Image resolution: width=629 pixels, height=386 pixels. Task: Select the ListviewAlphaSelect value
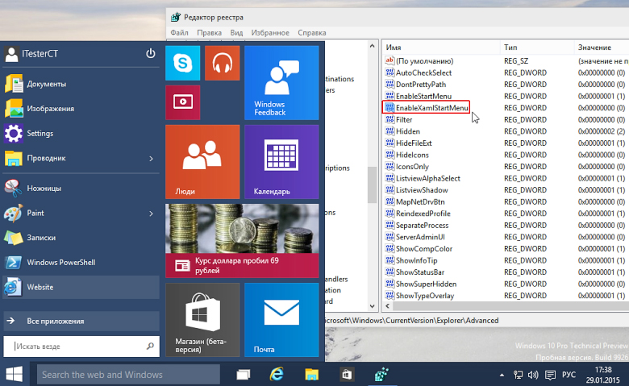(427, 178)
